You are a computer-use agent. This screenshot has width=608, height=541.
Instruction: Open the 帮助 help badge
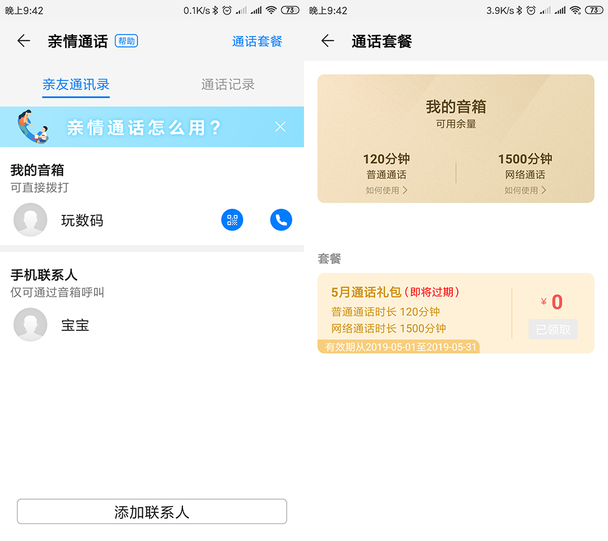pos(126,41)
